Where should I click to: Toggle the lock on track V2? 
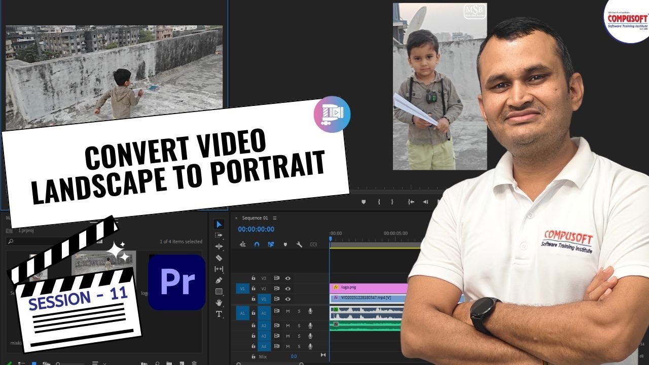[x=253, y=288]
